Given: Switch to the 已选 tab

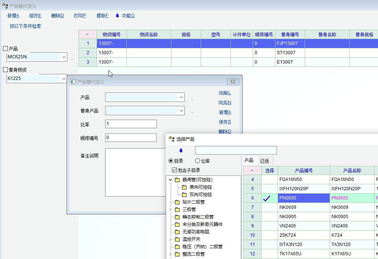Looking at the screenshot, I should pyautogui.click(x=264, y=161).
